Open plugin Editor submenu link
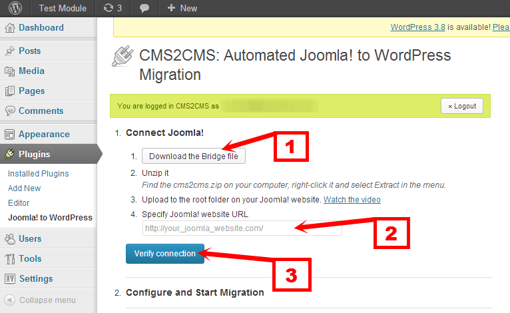The width and height of the screenshot is (510, 313). pos(19,203)
